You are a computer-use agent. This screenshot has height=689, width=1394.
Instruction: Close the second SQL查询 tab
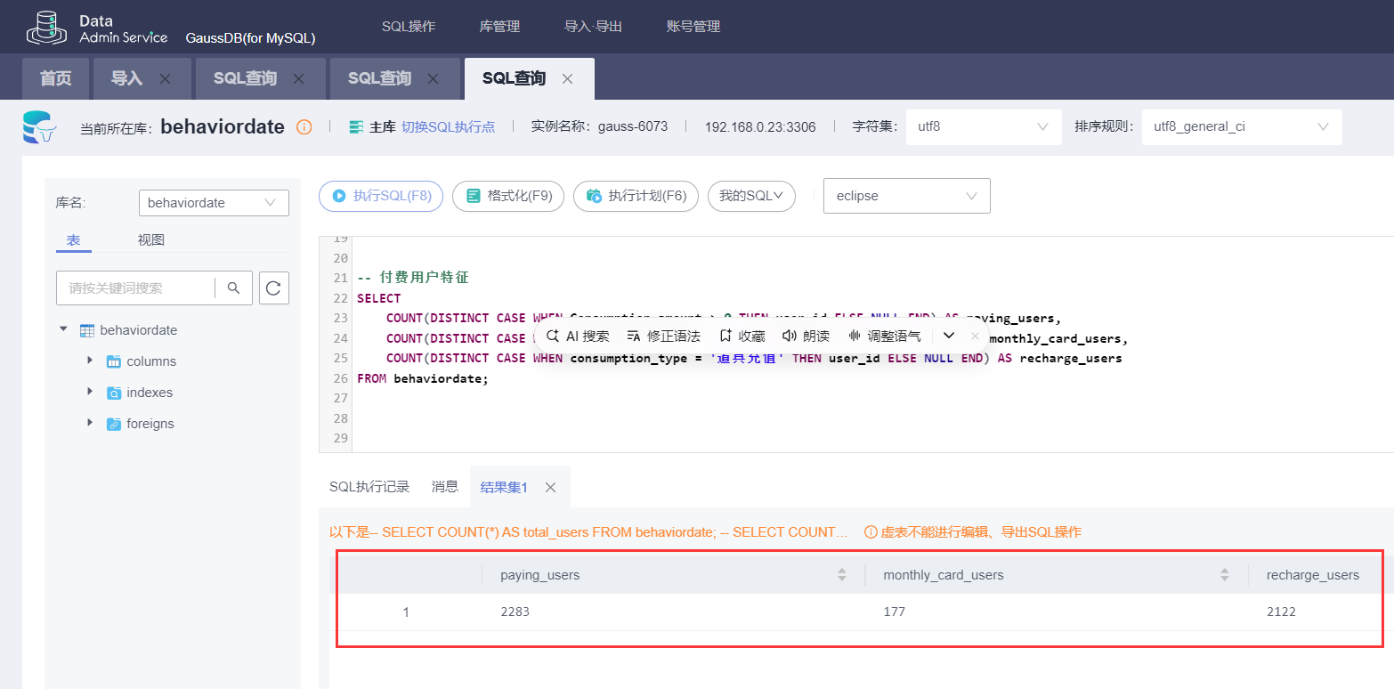pyautogui.click(x=433, y=78)
